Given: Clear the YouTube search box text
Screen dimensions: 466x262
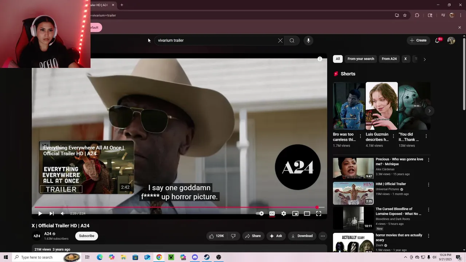Looking at the screenshot, I should tap(280, 40).
